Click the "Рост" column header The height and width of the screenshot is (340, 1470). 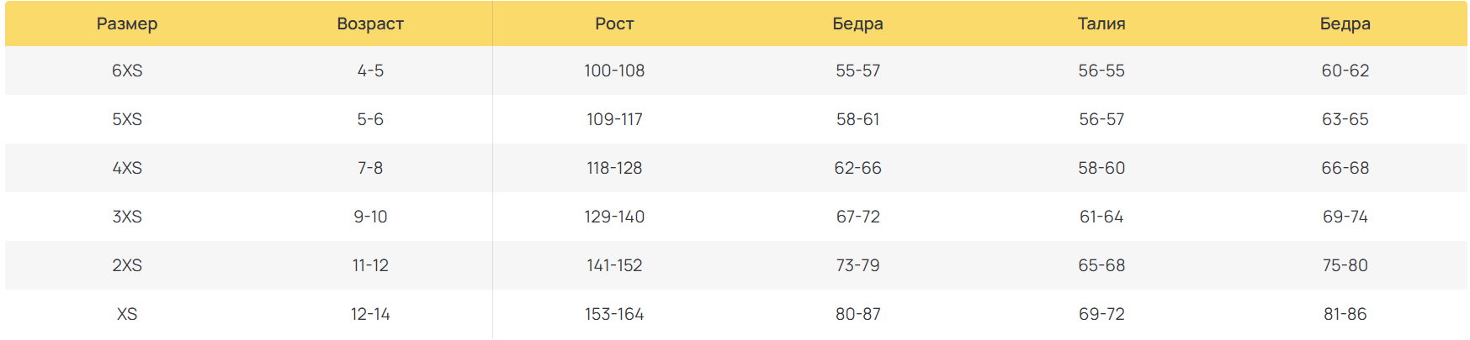(614, 24)
